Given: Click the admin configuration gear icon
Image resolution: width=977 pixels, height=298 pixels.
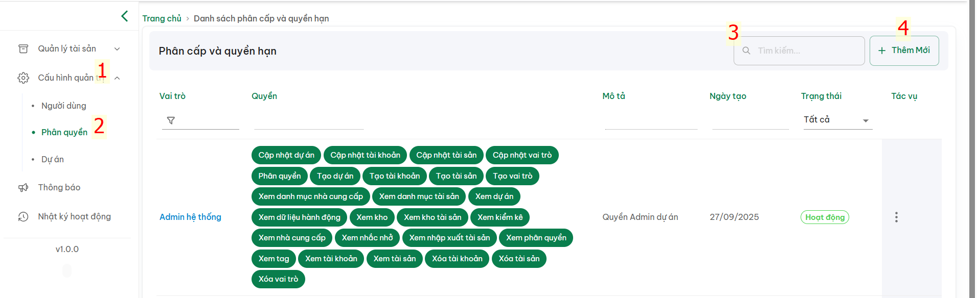Looking at the screenshot, I should point(24,78).
